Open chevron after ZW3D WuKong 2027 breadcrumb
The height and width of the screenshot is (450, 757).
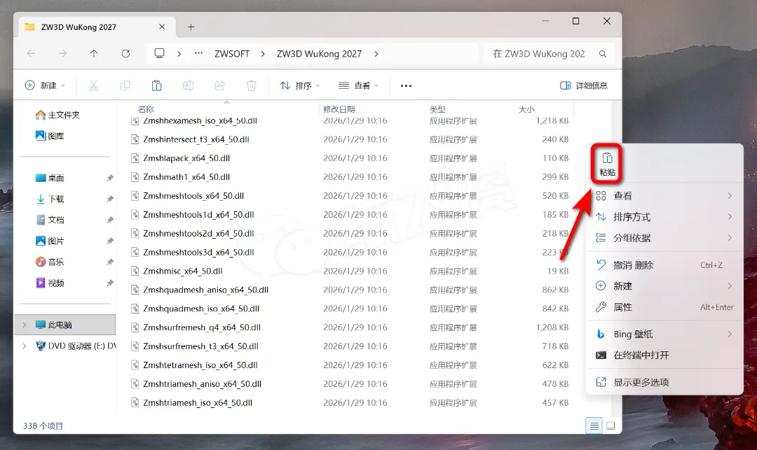coord(376,54)
